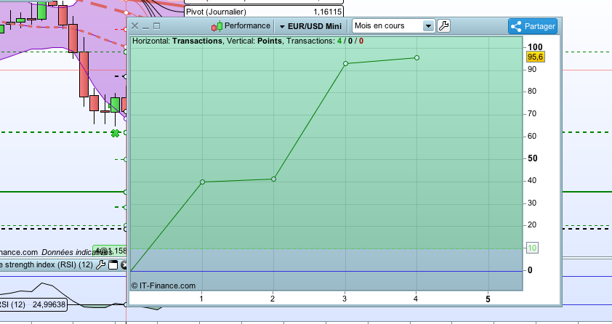Screen dimensions: 612x324
Task: Click the yellow 95,6 value label
Action: click(x=535, y=57)
